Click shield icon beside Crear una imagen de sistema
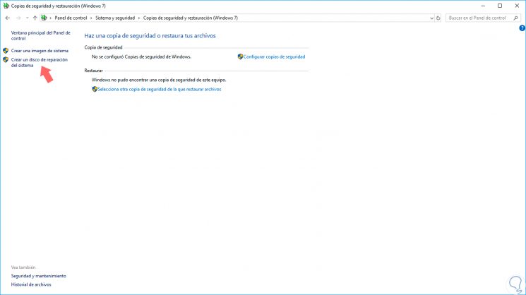 (x=6, y=51)
